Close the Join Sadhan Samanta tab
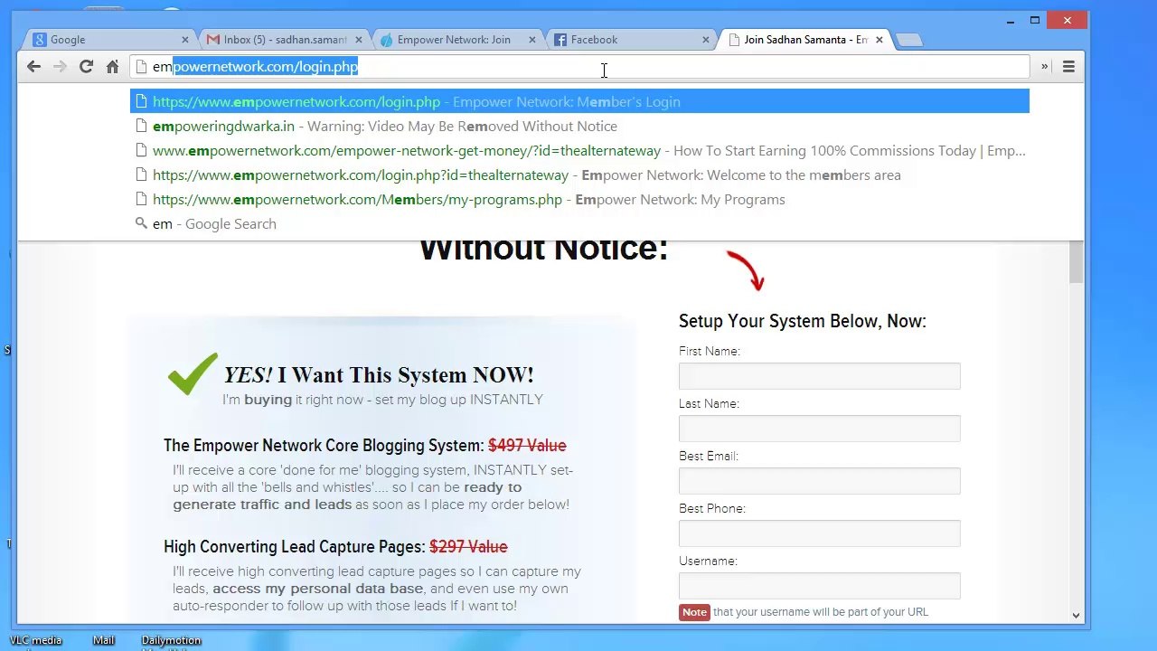 tap(879, 40)
